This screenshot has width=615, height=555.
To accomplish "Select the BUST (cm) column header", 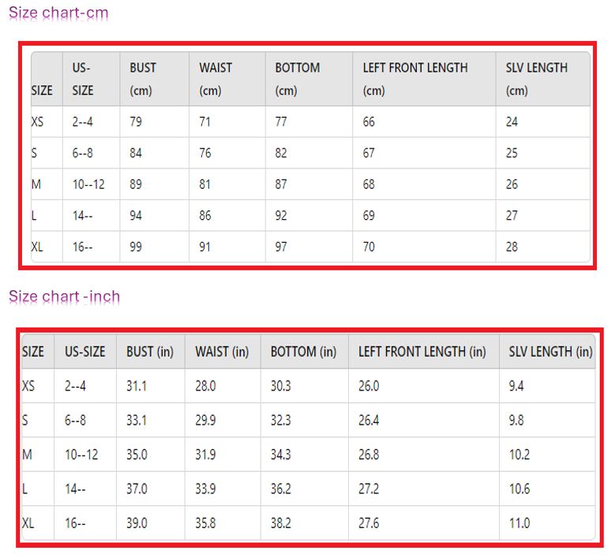I will point(143,79).
